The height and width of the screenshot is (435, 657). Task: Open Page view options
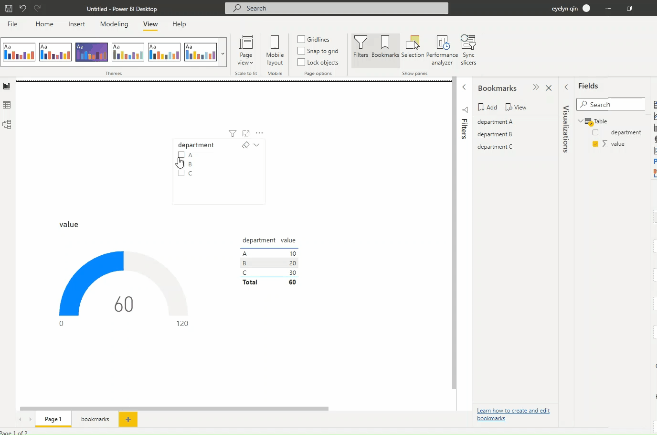point(246,51)
